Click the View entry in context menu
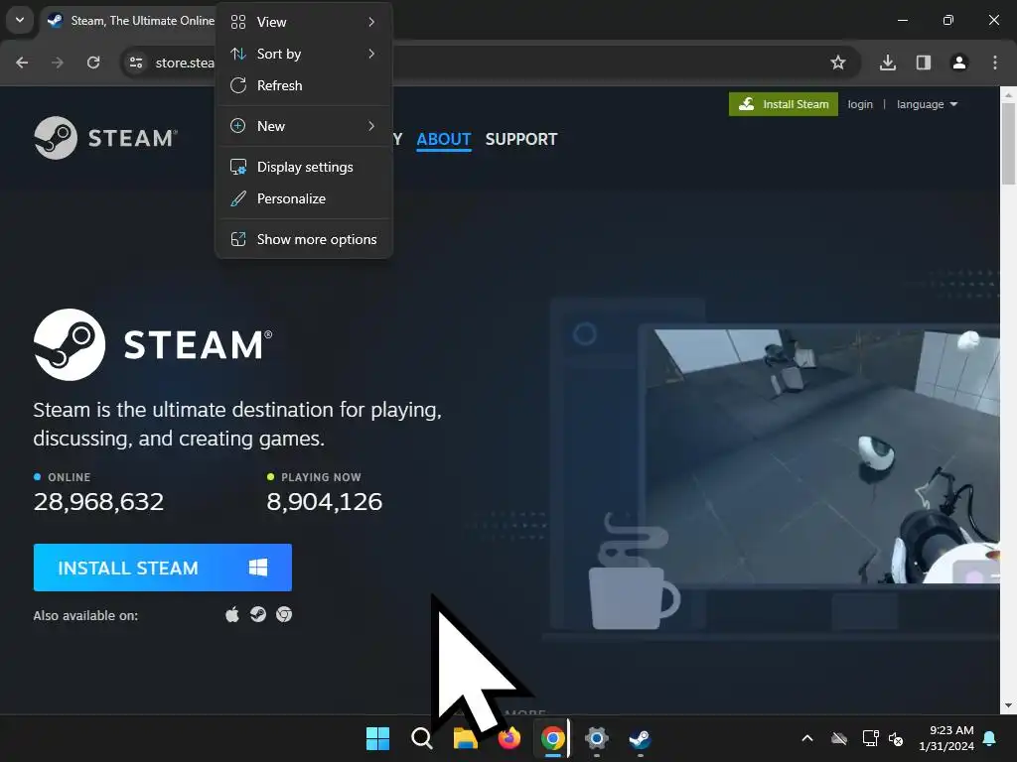This screenshot has width=1017, height=762. click(x=304, y=22)
